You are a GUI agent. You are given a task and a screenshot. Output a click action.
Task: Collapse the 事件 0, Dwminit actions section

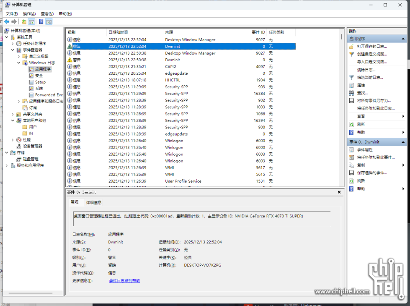click(x=404, y=142)
